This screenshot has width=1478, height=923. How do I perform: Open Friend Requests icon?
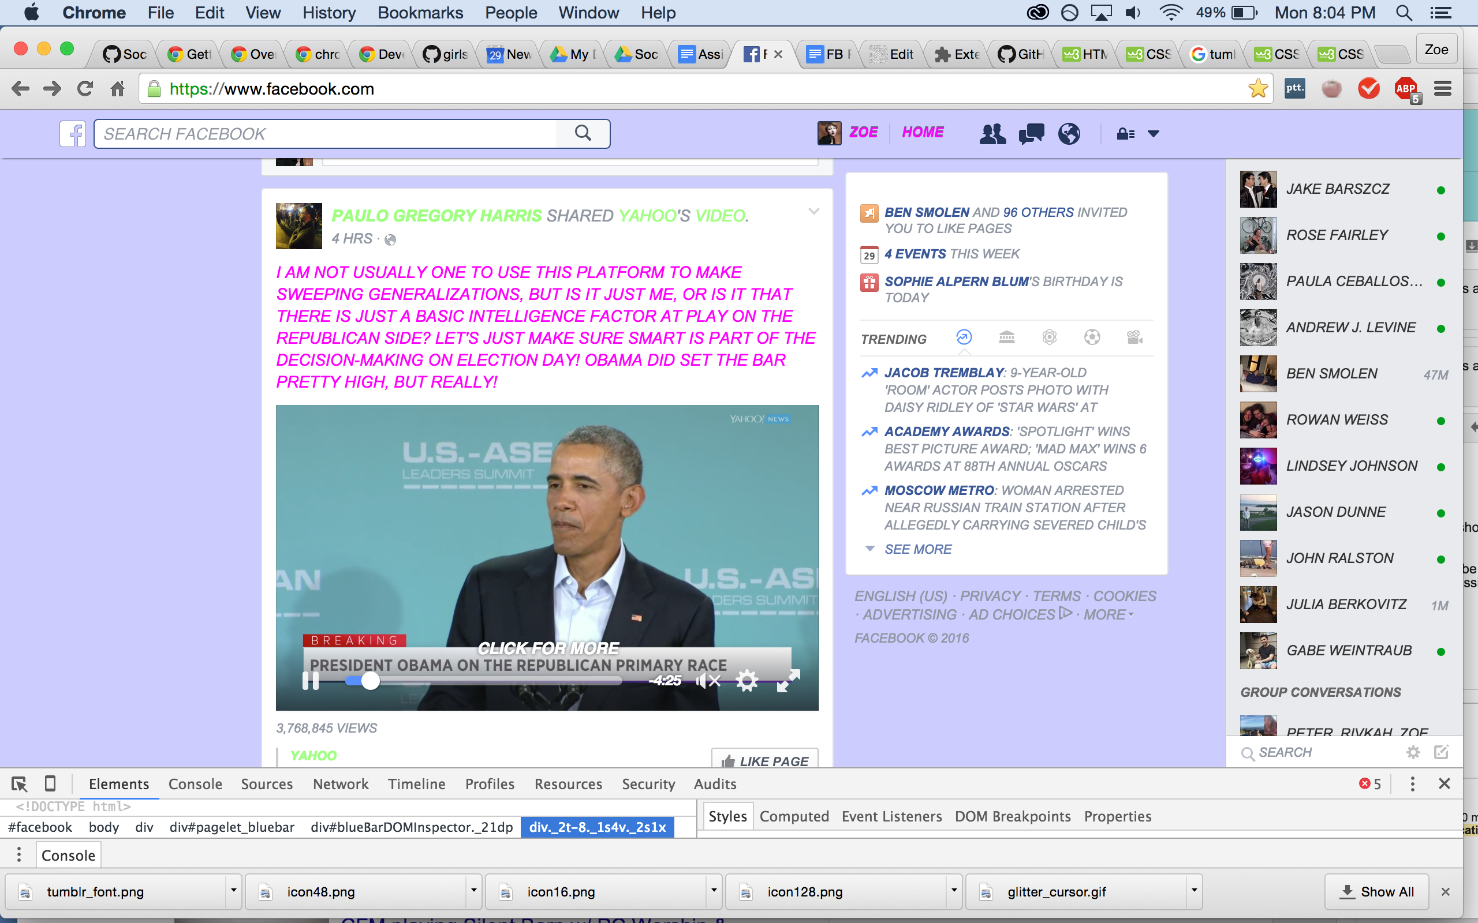pyautogui.click(x=992, y=133)
